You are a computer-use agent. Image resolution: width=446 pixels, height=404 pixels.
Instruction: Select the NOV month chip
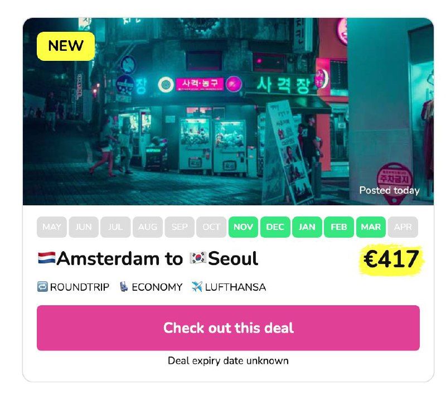point(243,227)
